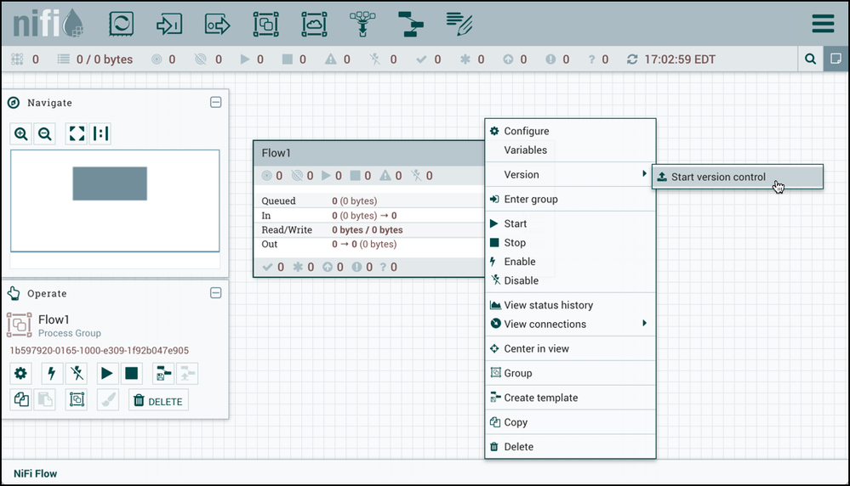Click the Output Port toolbar icon
Viewport: 850px width, 486px height.
pyautogui.click(x=218, y=24)
